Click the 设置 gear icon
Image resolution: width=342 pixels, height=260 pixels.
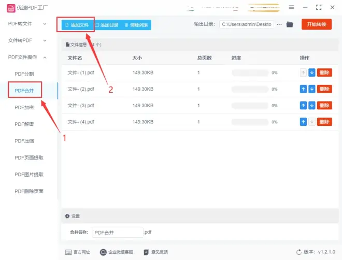(67, 216)
